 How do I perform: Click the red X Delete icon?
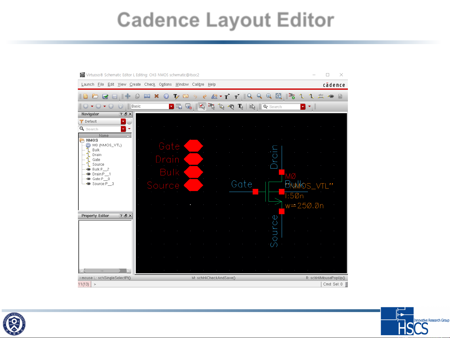[156, 96]
